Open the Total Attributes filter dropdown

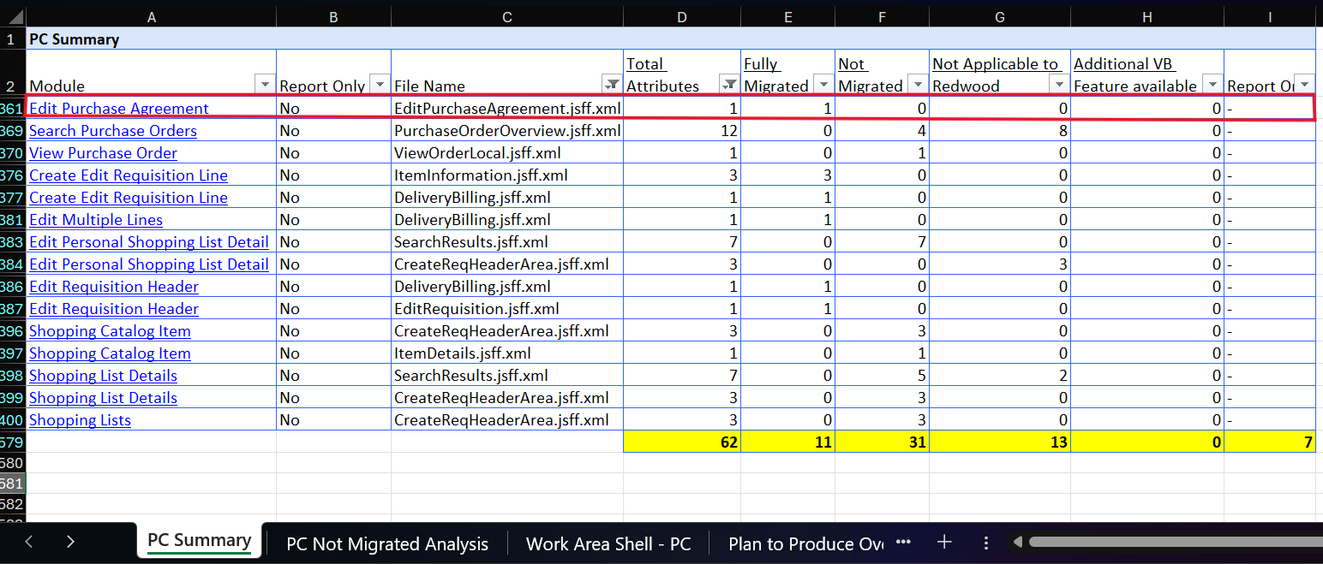729,85
